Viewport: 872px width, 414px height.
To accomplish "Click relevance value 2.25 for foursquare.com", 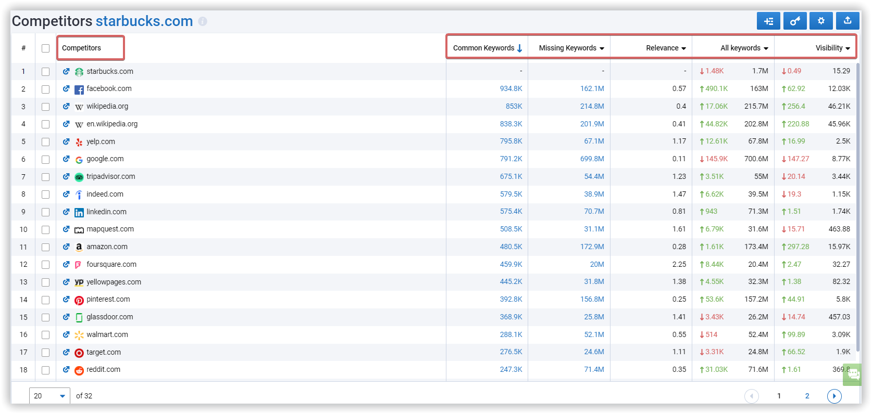I will 679,265.
